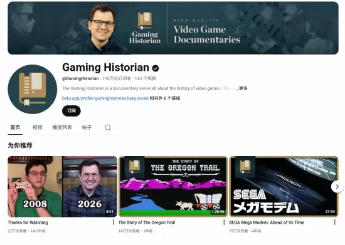345x245 pixels.
Task: Click the Gaming Historian channel name heading
Action: click(105, 67)
